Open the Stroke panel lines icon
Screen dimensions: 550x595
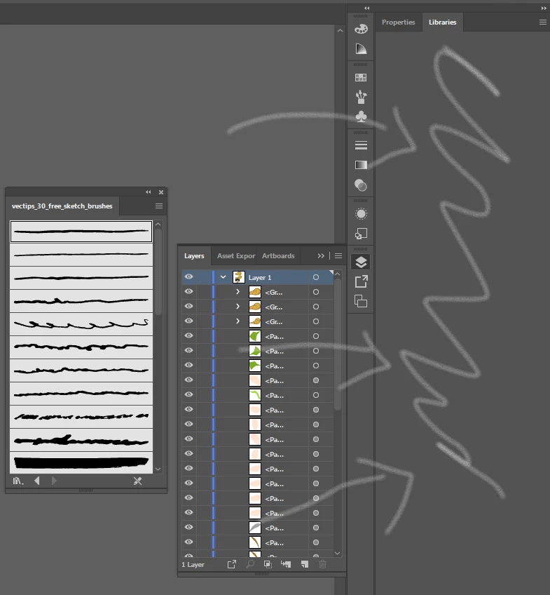361,145
